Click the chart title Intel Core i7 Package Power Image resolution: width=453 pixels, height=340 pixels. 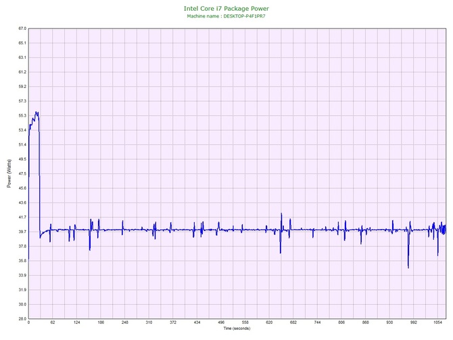[226, 9]
